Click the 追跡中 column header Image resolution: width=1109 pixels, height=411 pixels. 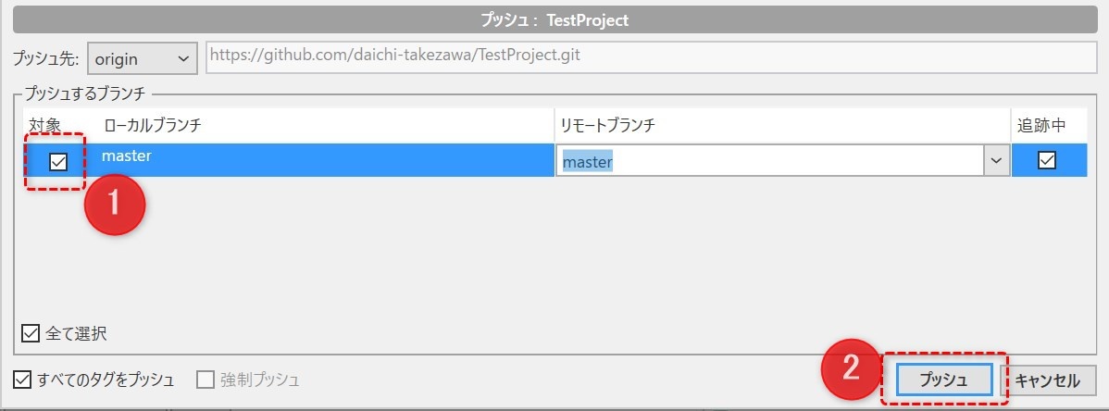coord(1041,125)
